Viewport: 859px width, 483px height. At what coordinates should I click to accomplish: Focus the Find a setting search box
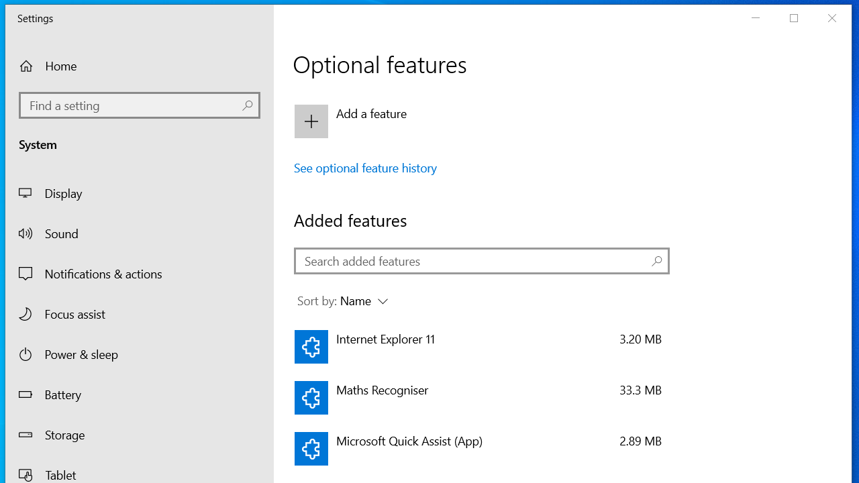pos(131,105)
